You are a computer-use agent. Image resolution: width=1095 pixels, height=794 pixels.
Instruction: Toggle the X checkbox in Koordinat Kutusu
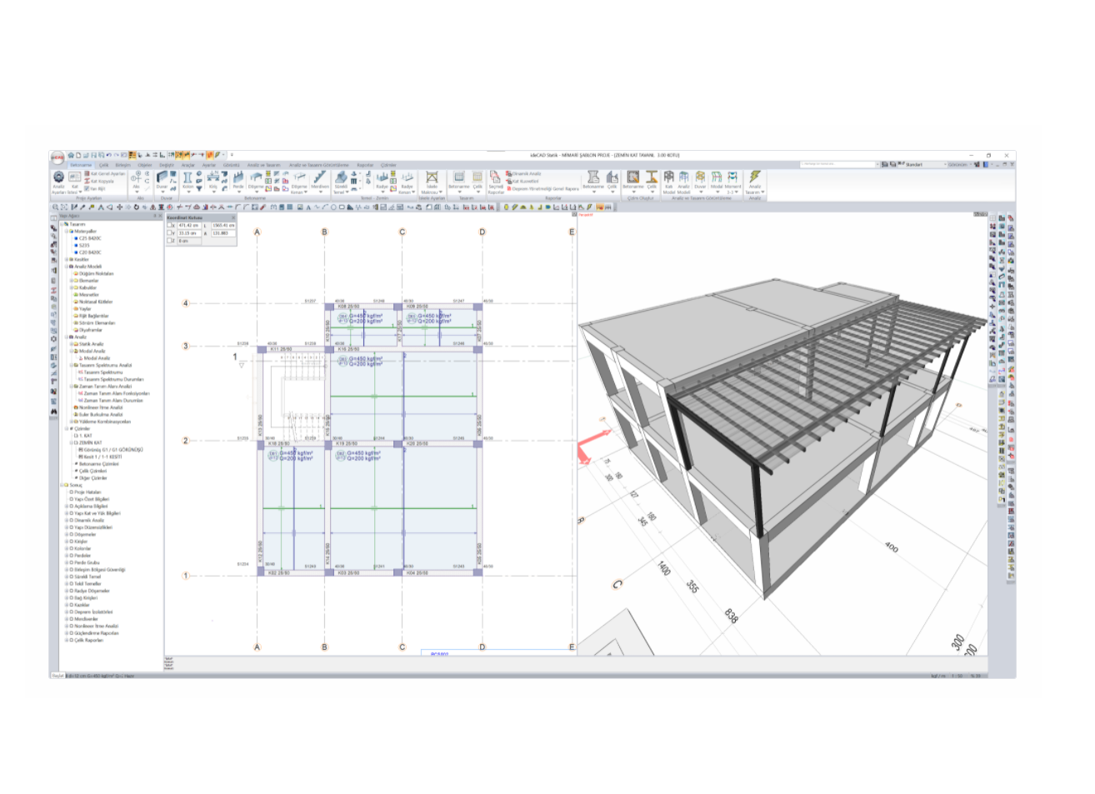(169, 225)
